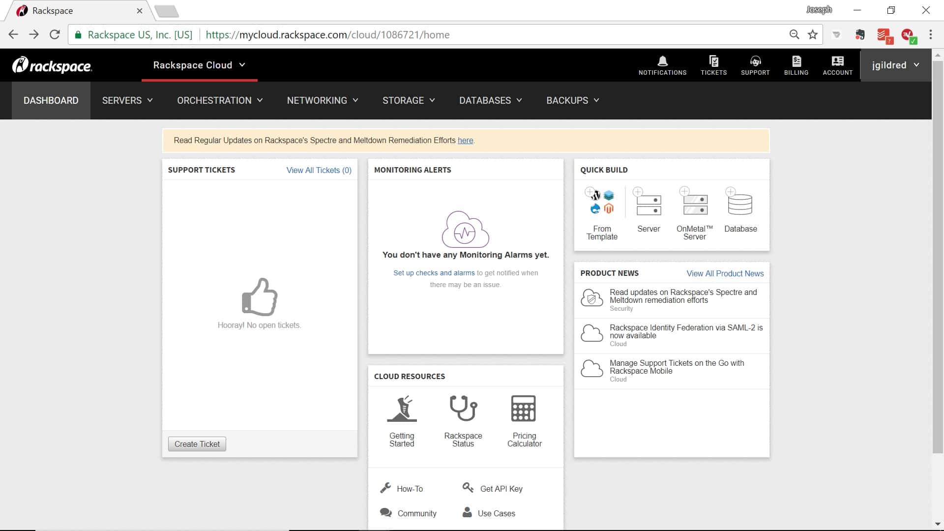
Task: Select the Dashboard tab
Action: tap(51, 100)
